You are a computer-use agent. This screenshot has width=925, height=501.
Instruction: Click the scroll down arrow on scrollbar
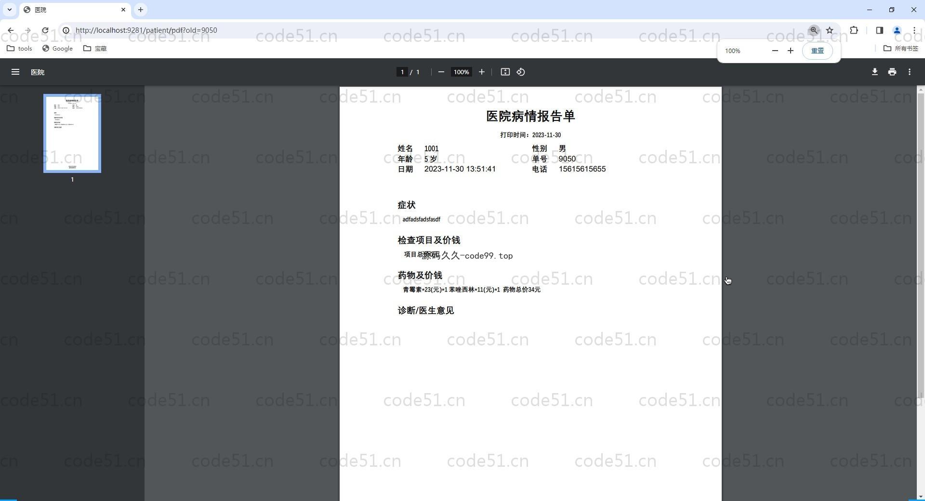(x=921, y=496)
